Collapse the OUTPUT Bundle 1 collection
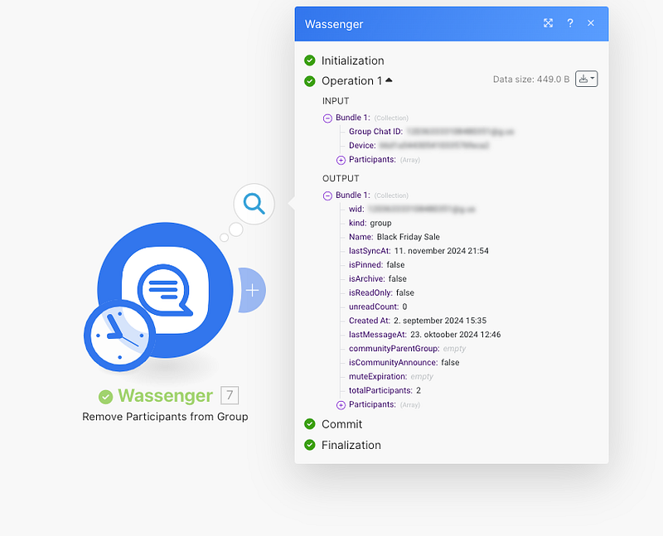The image size is (663, 536). click(327, 196)
